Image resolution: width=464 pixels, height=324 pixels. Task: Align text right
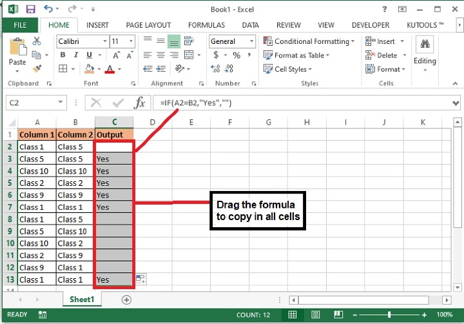click(x=174, y=55)
